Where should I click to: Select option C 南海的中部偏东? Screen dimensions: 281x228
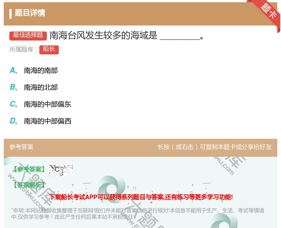(40, 104)
